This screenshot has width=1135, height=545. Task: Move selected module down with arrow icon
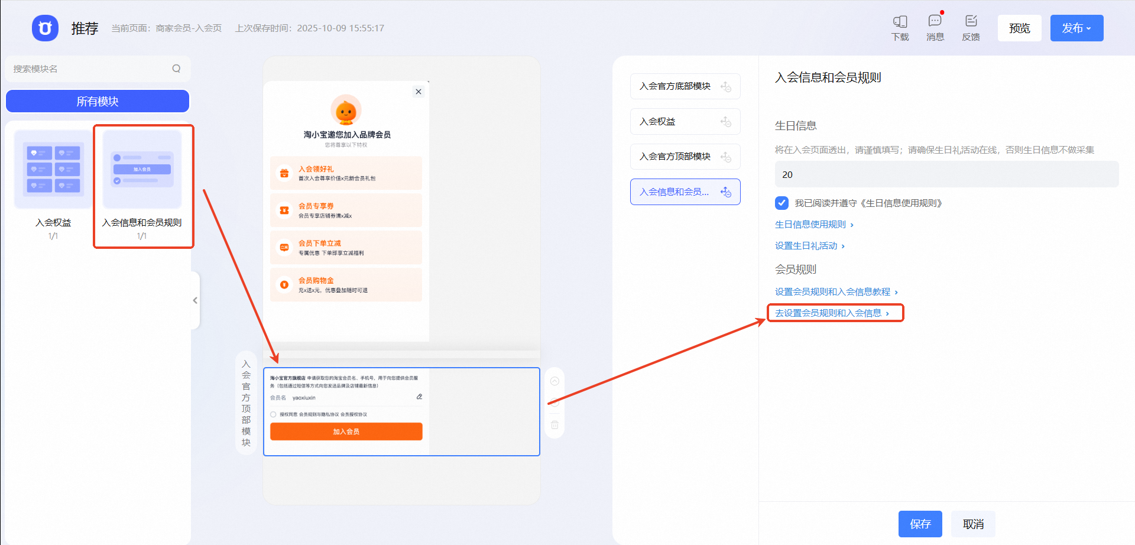coord(554,403)
